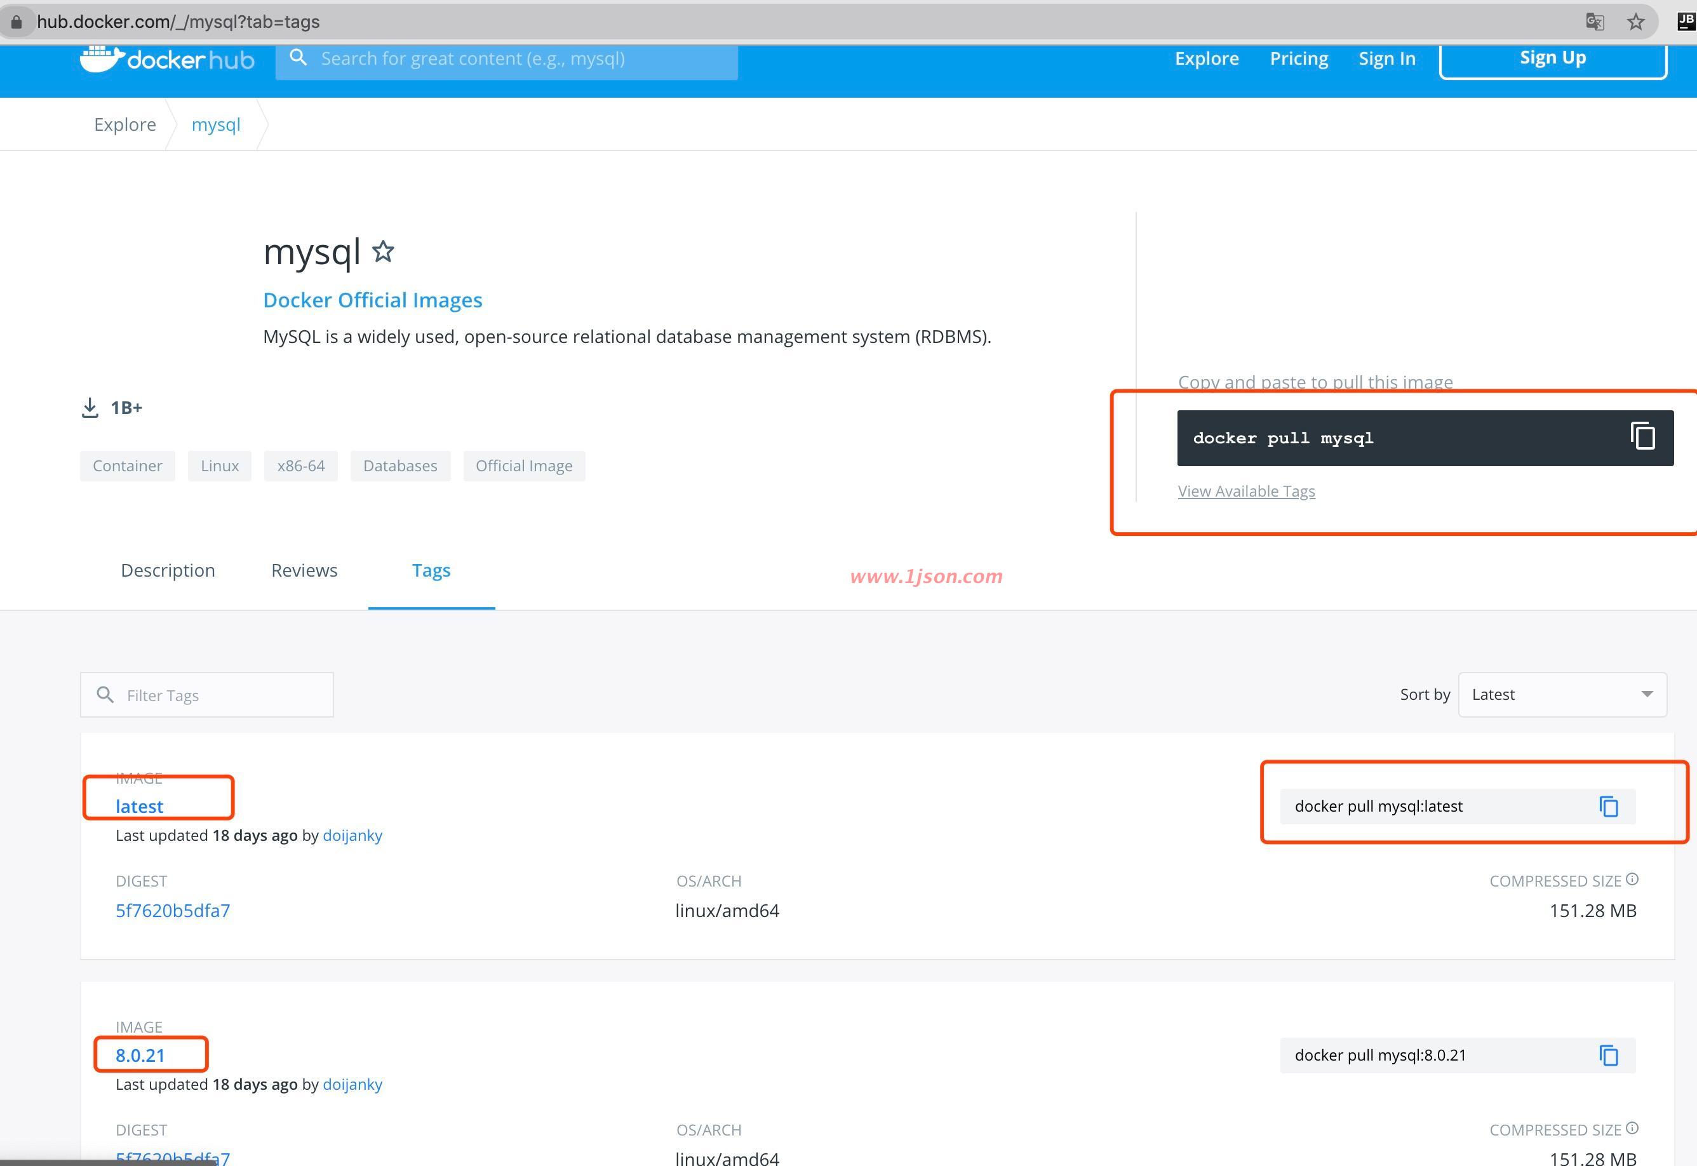
Task: Click the '151.28 MB' size for latest
Action: (1593, 910)
